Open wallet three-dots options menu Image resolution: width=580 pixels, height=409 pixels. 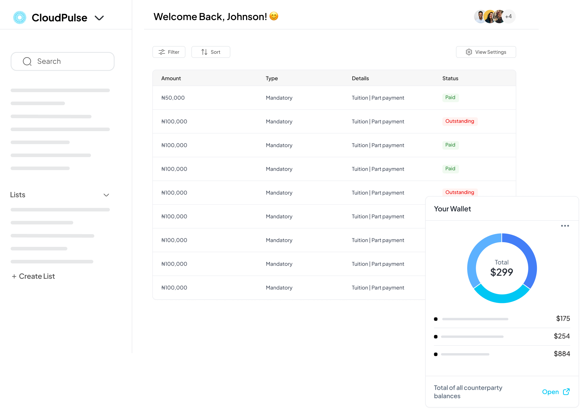pyautogui.click(x=565, y=226)
